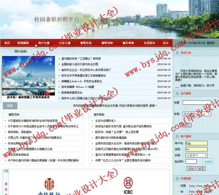Focus the 用户名 field containing hsg
This screenshot has height=195, width=219.
(196, 143)
